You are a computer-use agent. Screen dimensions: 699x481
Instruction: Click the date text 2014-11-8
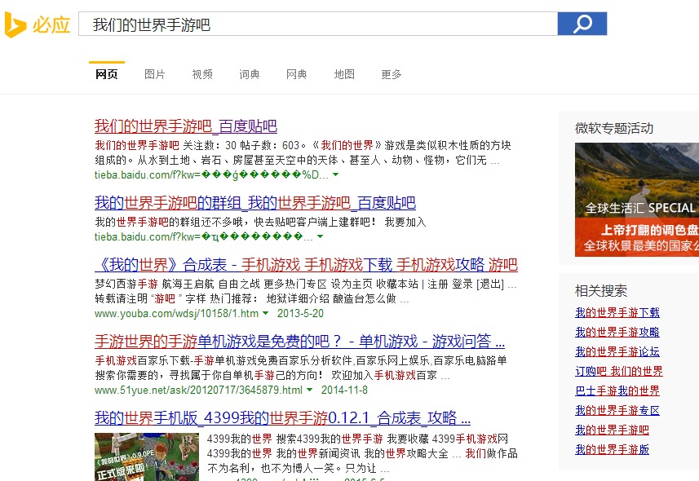pyautogui.click(x=344, y=390)
